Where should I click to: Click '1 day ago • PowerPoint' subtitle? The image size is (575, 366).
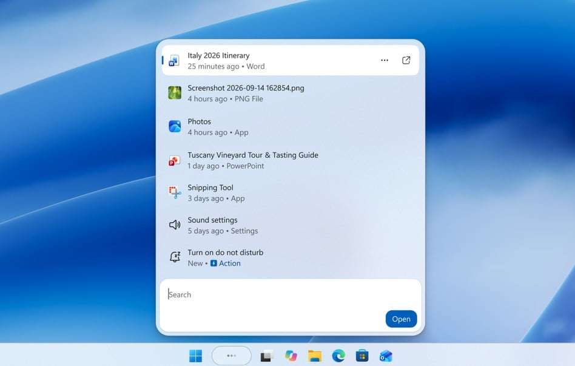pyautogui.click(x=226, y=166)
